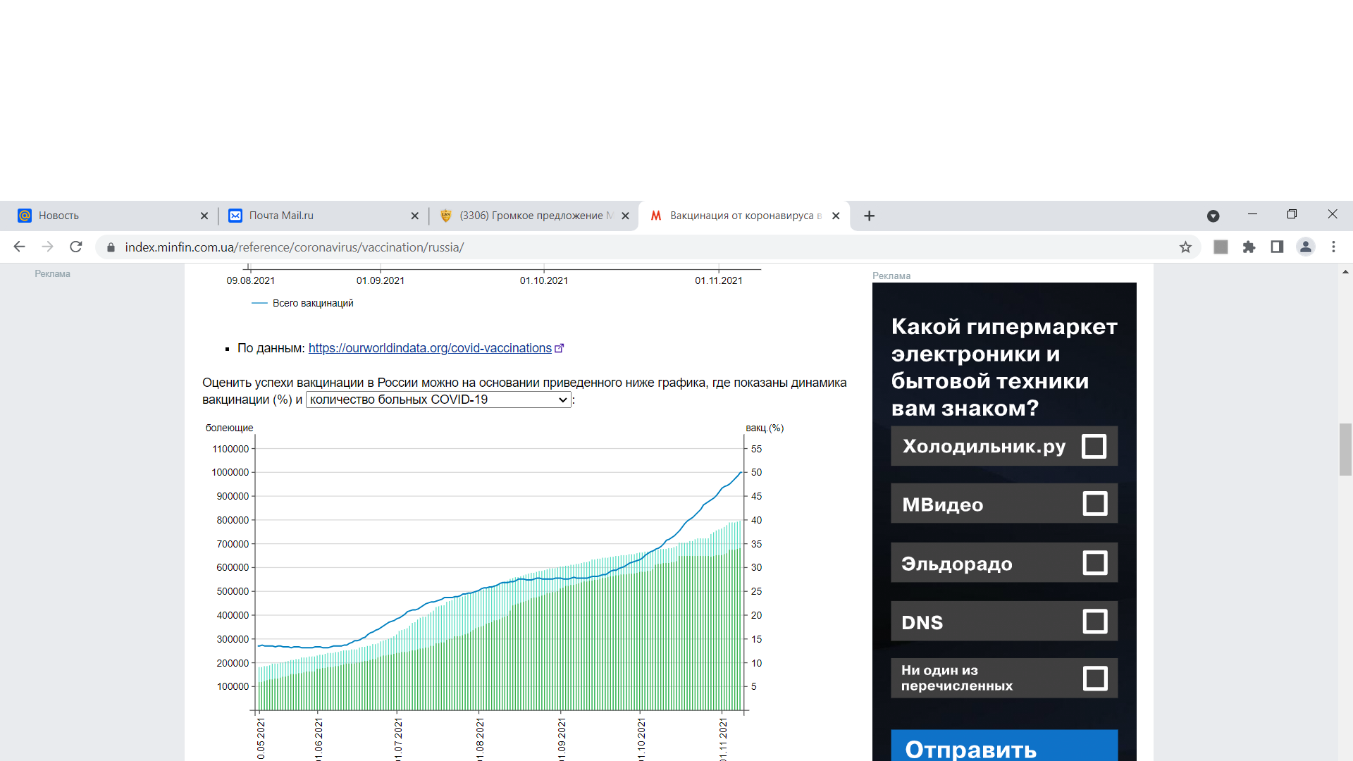This screenshot has width=1353, height=761.
Task: Bookmark this page with the star icon
Action: 1185,247
